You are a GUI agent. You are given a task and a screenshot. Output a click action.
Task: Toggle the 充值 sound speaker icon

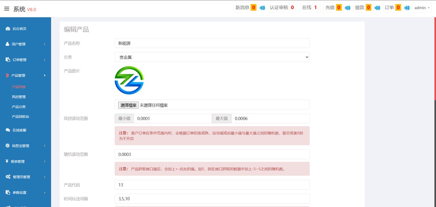(347, 8)
